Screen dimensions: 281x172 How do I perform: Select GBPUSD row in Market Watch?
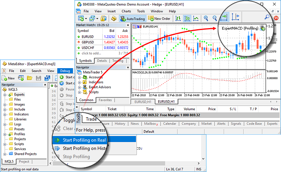point(103,42)
